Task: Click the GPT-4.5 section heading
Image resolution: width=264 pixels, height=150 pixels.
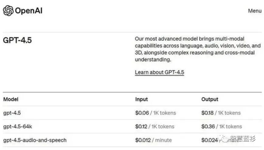Action: tap(17, 40)
